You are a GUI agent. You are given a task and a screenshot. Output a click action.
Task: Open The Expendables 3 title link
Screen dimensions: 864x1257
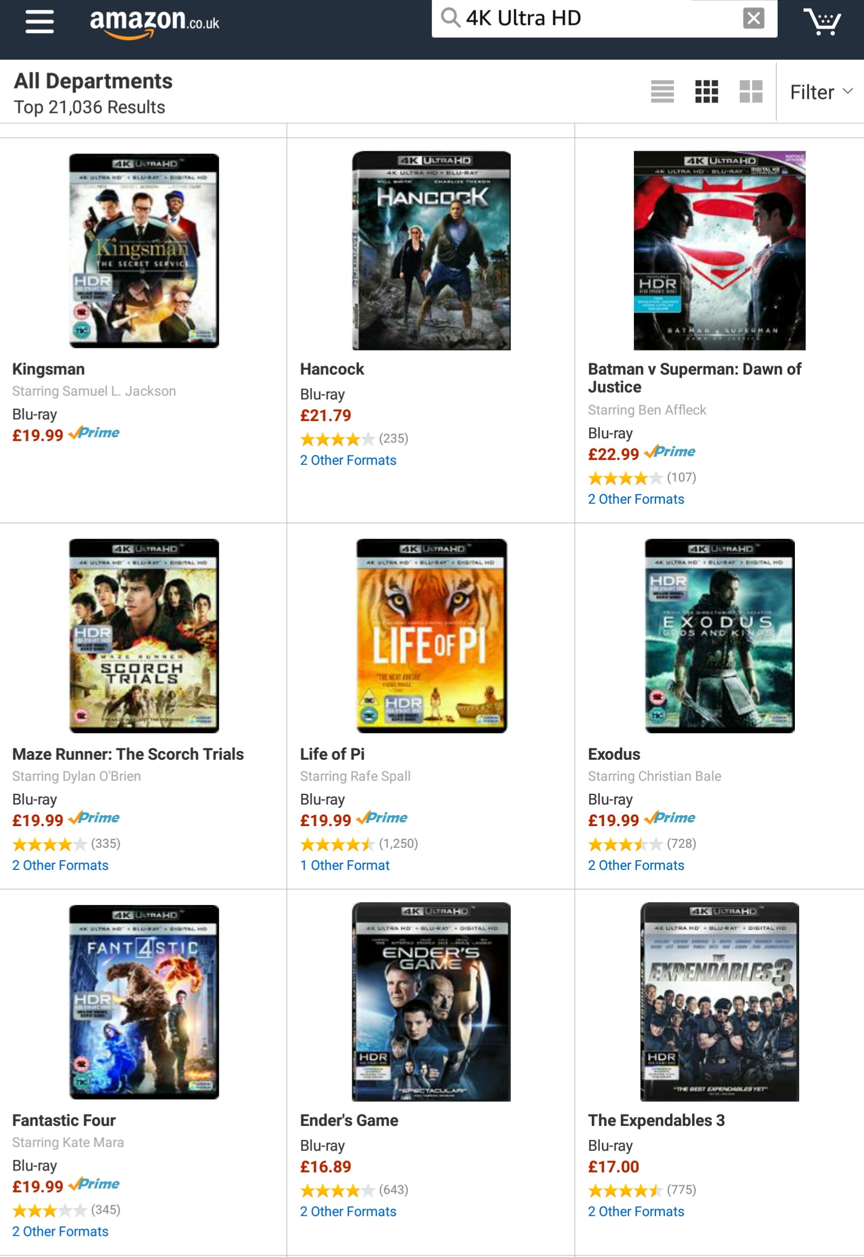click(656, 1120)
